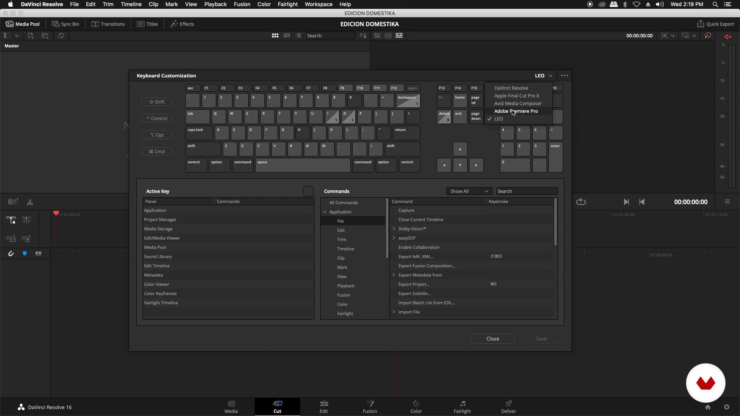This screenshot has width=740, height=416.
Task: Toggle the loop playback icon
Action: [581, 202]
